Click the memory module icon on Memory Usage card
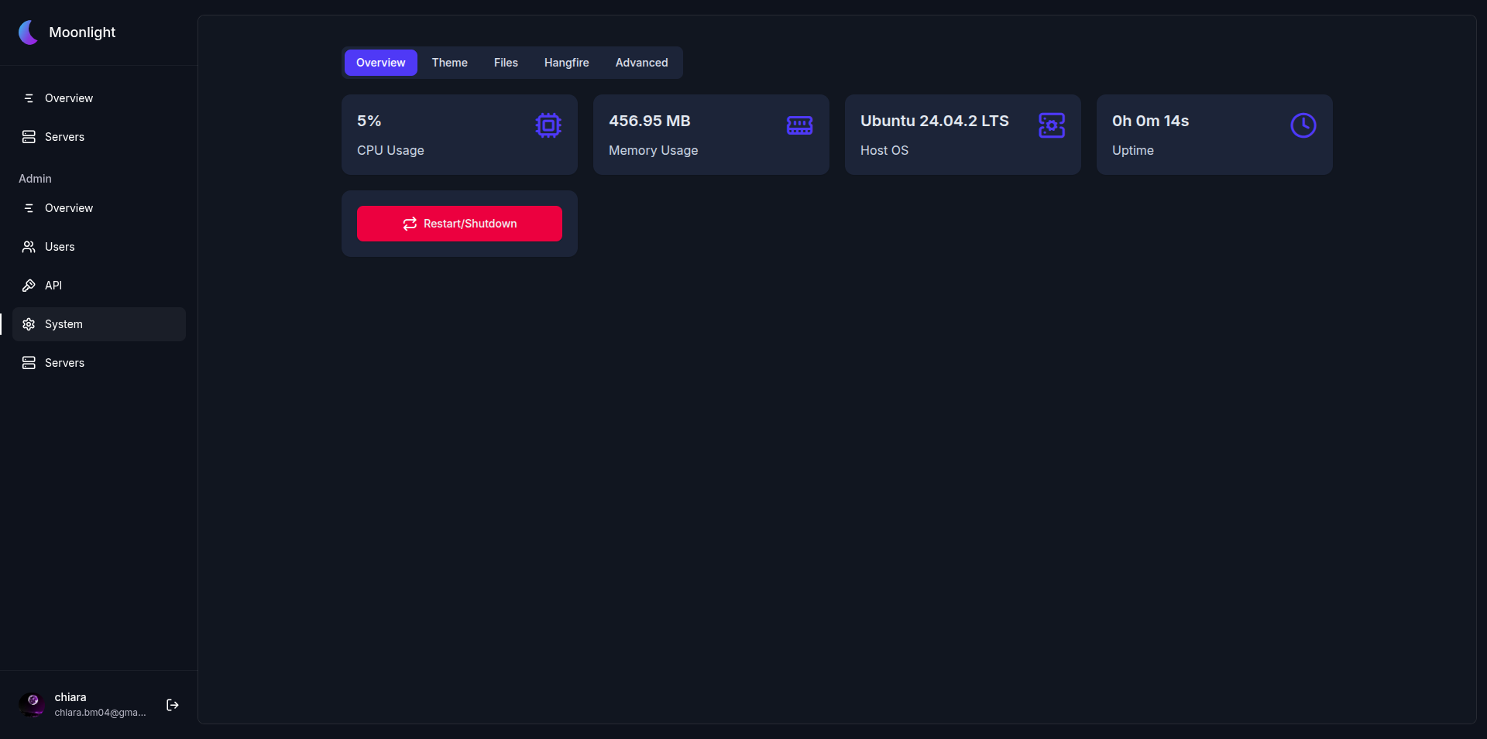The image size is (1487, 739). [800, 125]
